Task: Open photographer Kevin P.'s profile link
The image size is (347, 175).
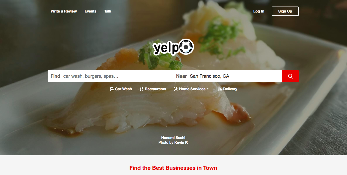Action: (x=181, y=142)
